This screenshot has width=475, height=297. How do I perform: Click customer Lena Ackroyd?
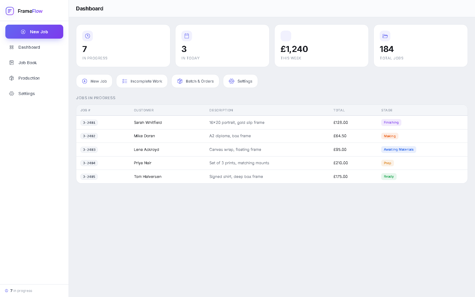tap(146, 149)
